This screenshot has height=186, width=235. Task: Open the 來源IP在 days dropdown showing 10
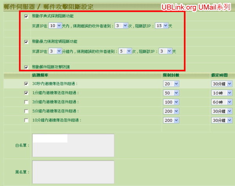click(55, 25)
